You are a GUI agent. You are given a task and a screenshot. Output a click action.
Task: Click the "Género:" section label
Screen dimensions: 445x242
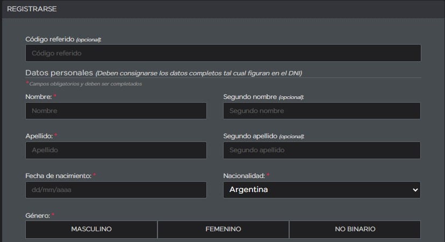click(37, 215)
